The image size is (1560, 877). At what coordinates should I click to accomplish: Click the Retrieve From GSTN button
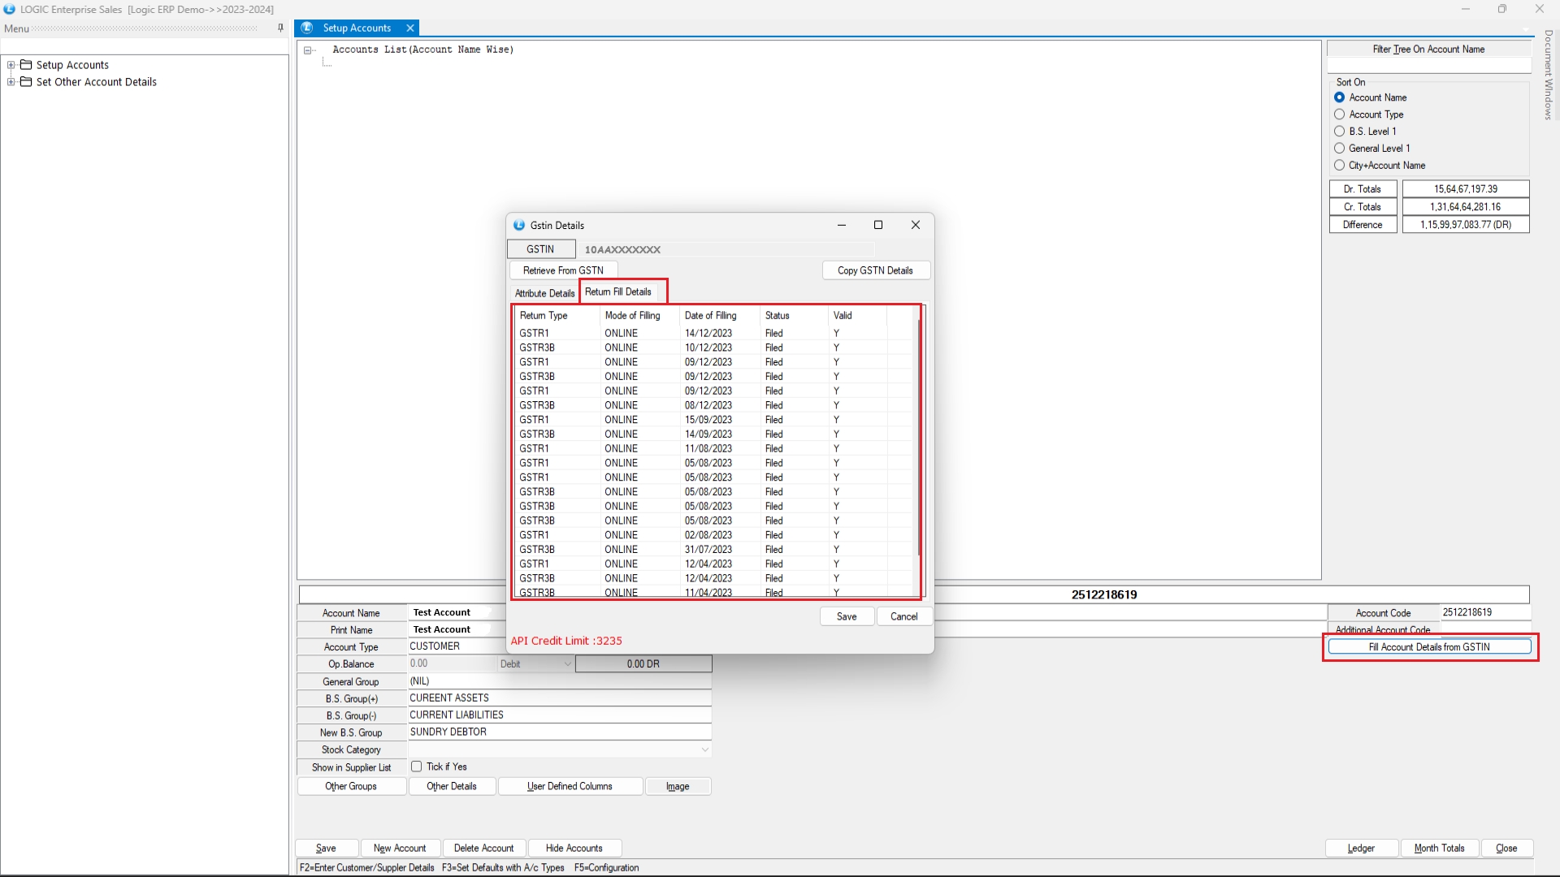(562, 270)
